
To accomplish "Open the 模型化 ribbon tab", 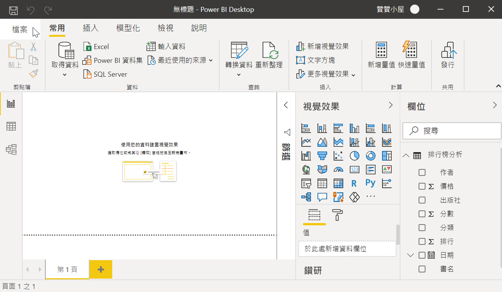I will point(128,28).
